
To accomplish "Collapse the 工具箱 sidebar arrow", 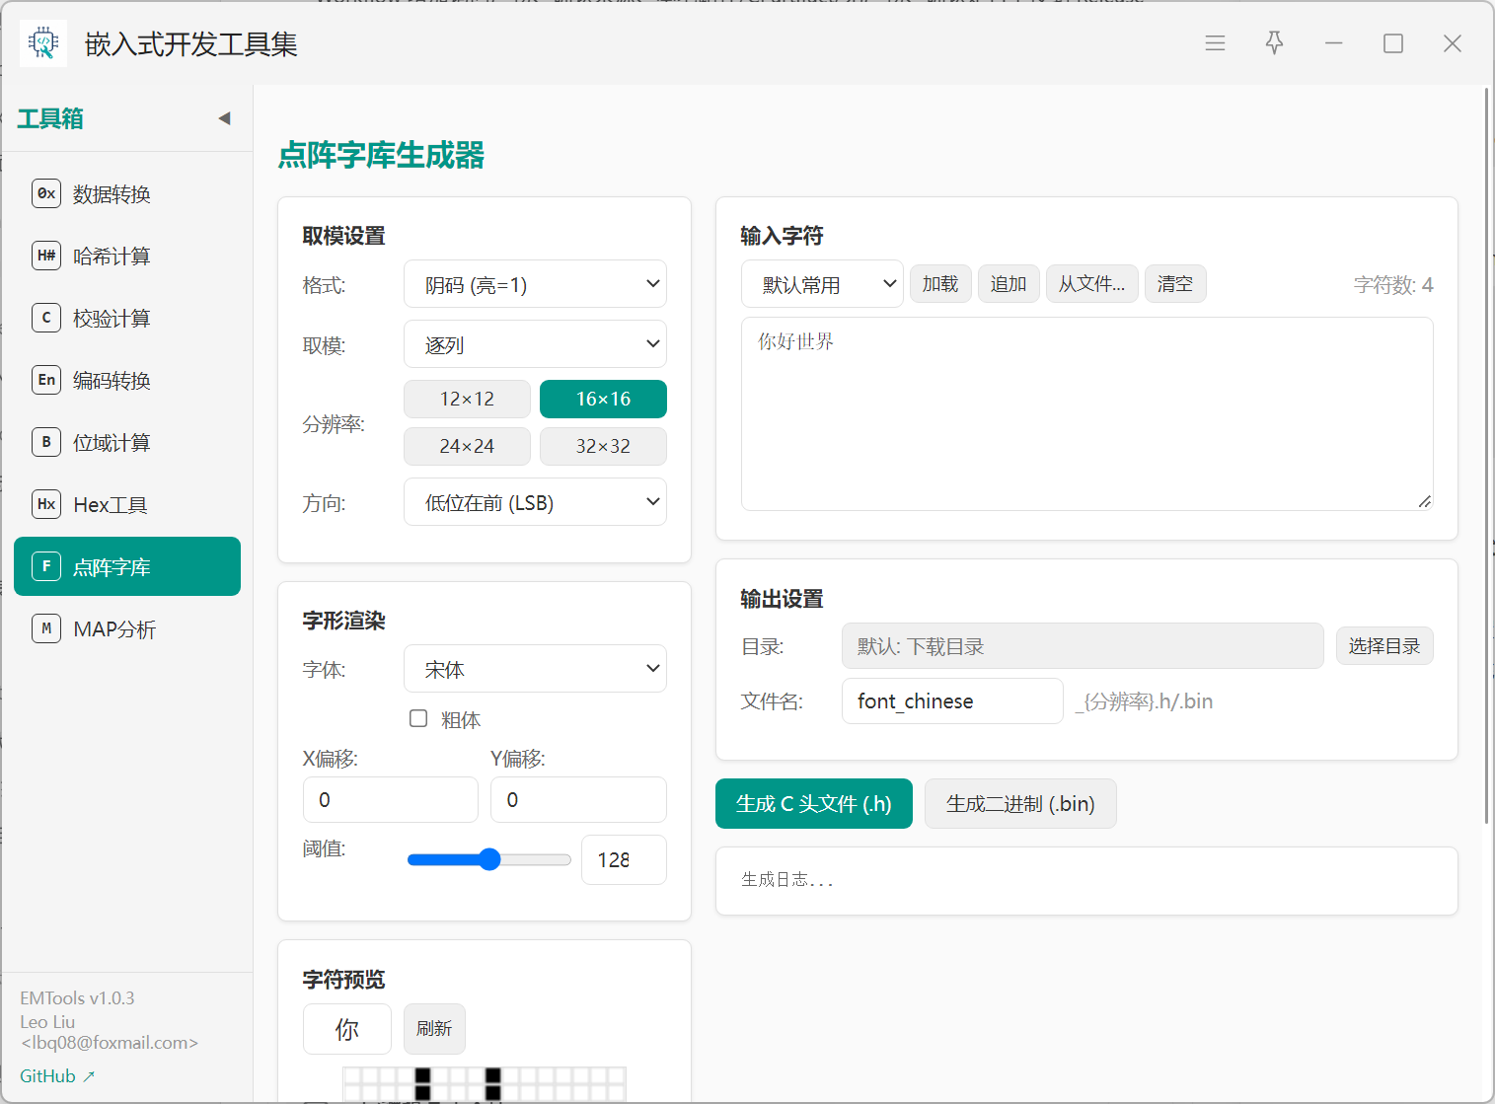I will click(x=224, y=118).
